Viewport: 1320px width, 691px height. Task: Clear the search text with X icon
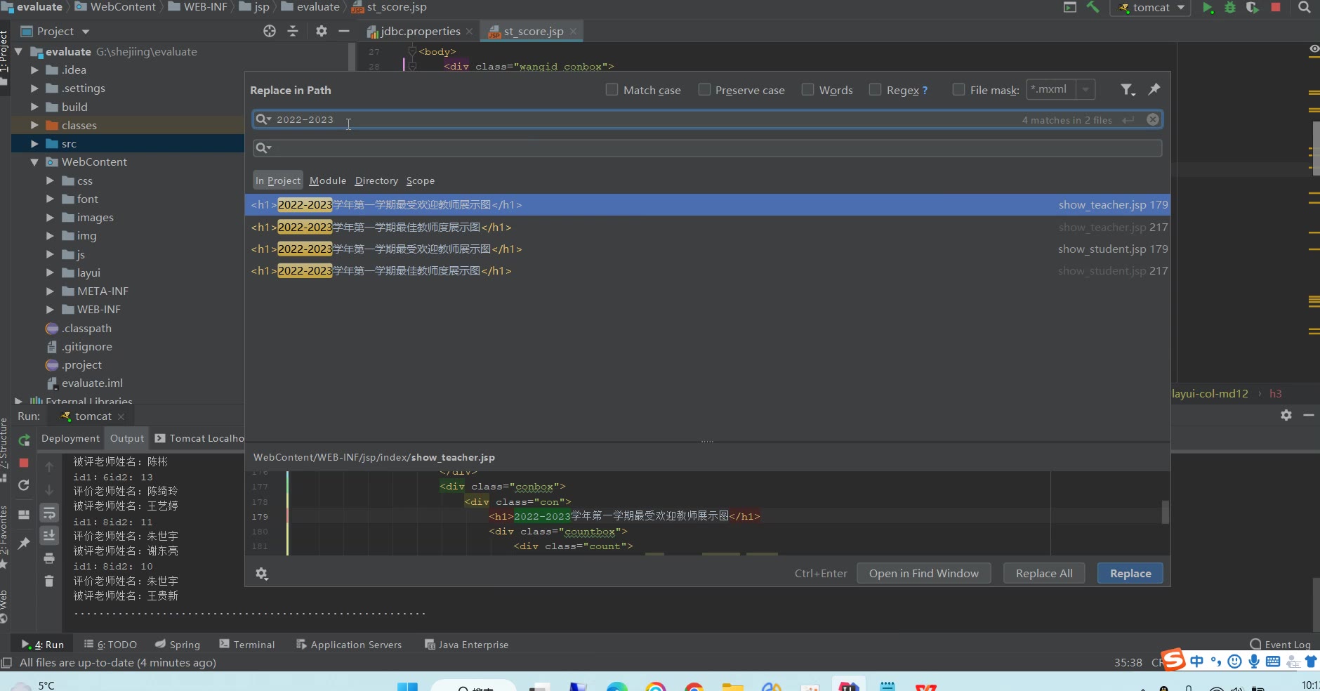1153,119
